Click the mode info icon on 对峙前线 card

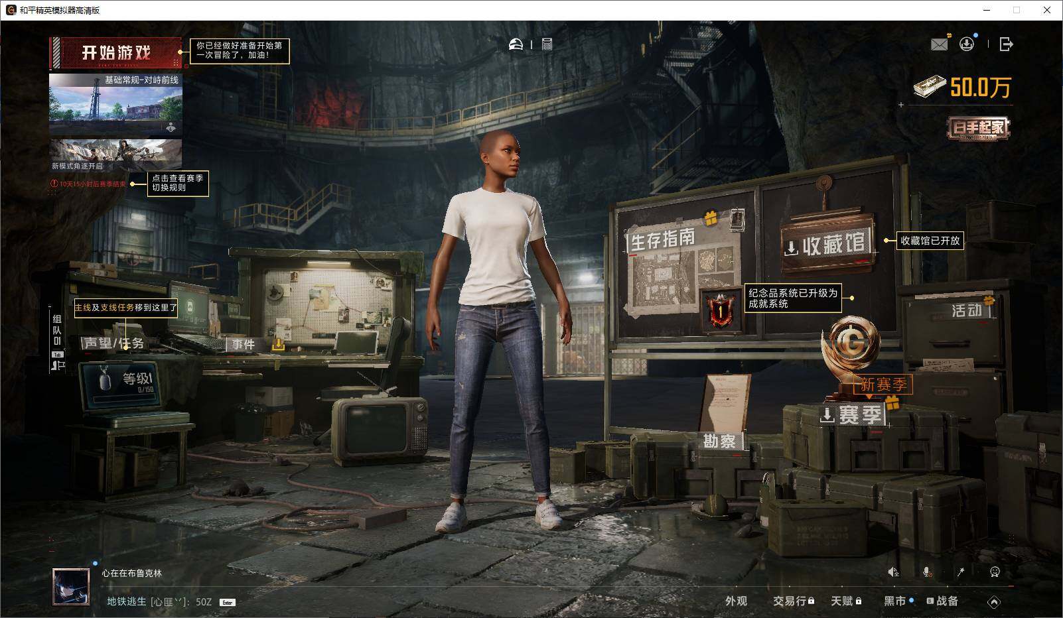tap(171, 127)
